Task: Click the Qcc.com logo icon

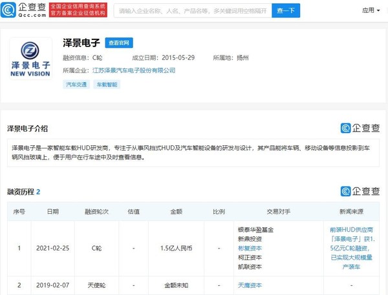Action: (x=8, y=10)
